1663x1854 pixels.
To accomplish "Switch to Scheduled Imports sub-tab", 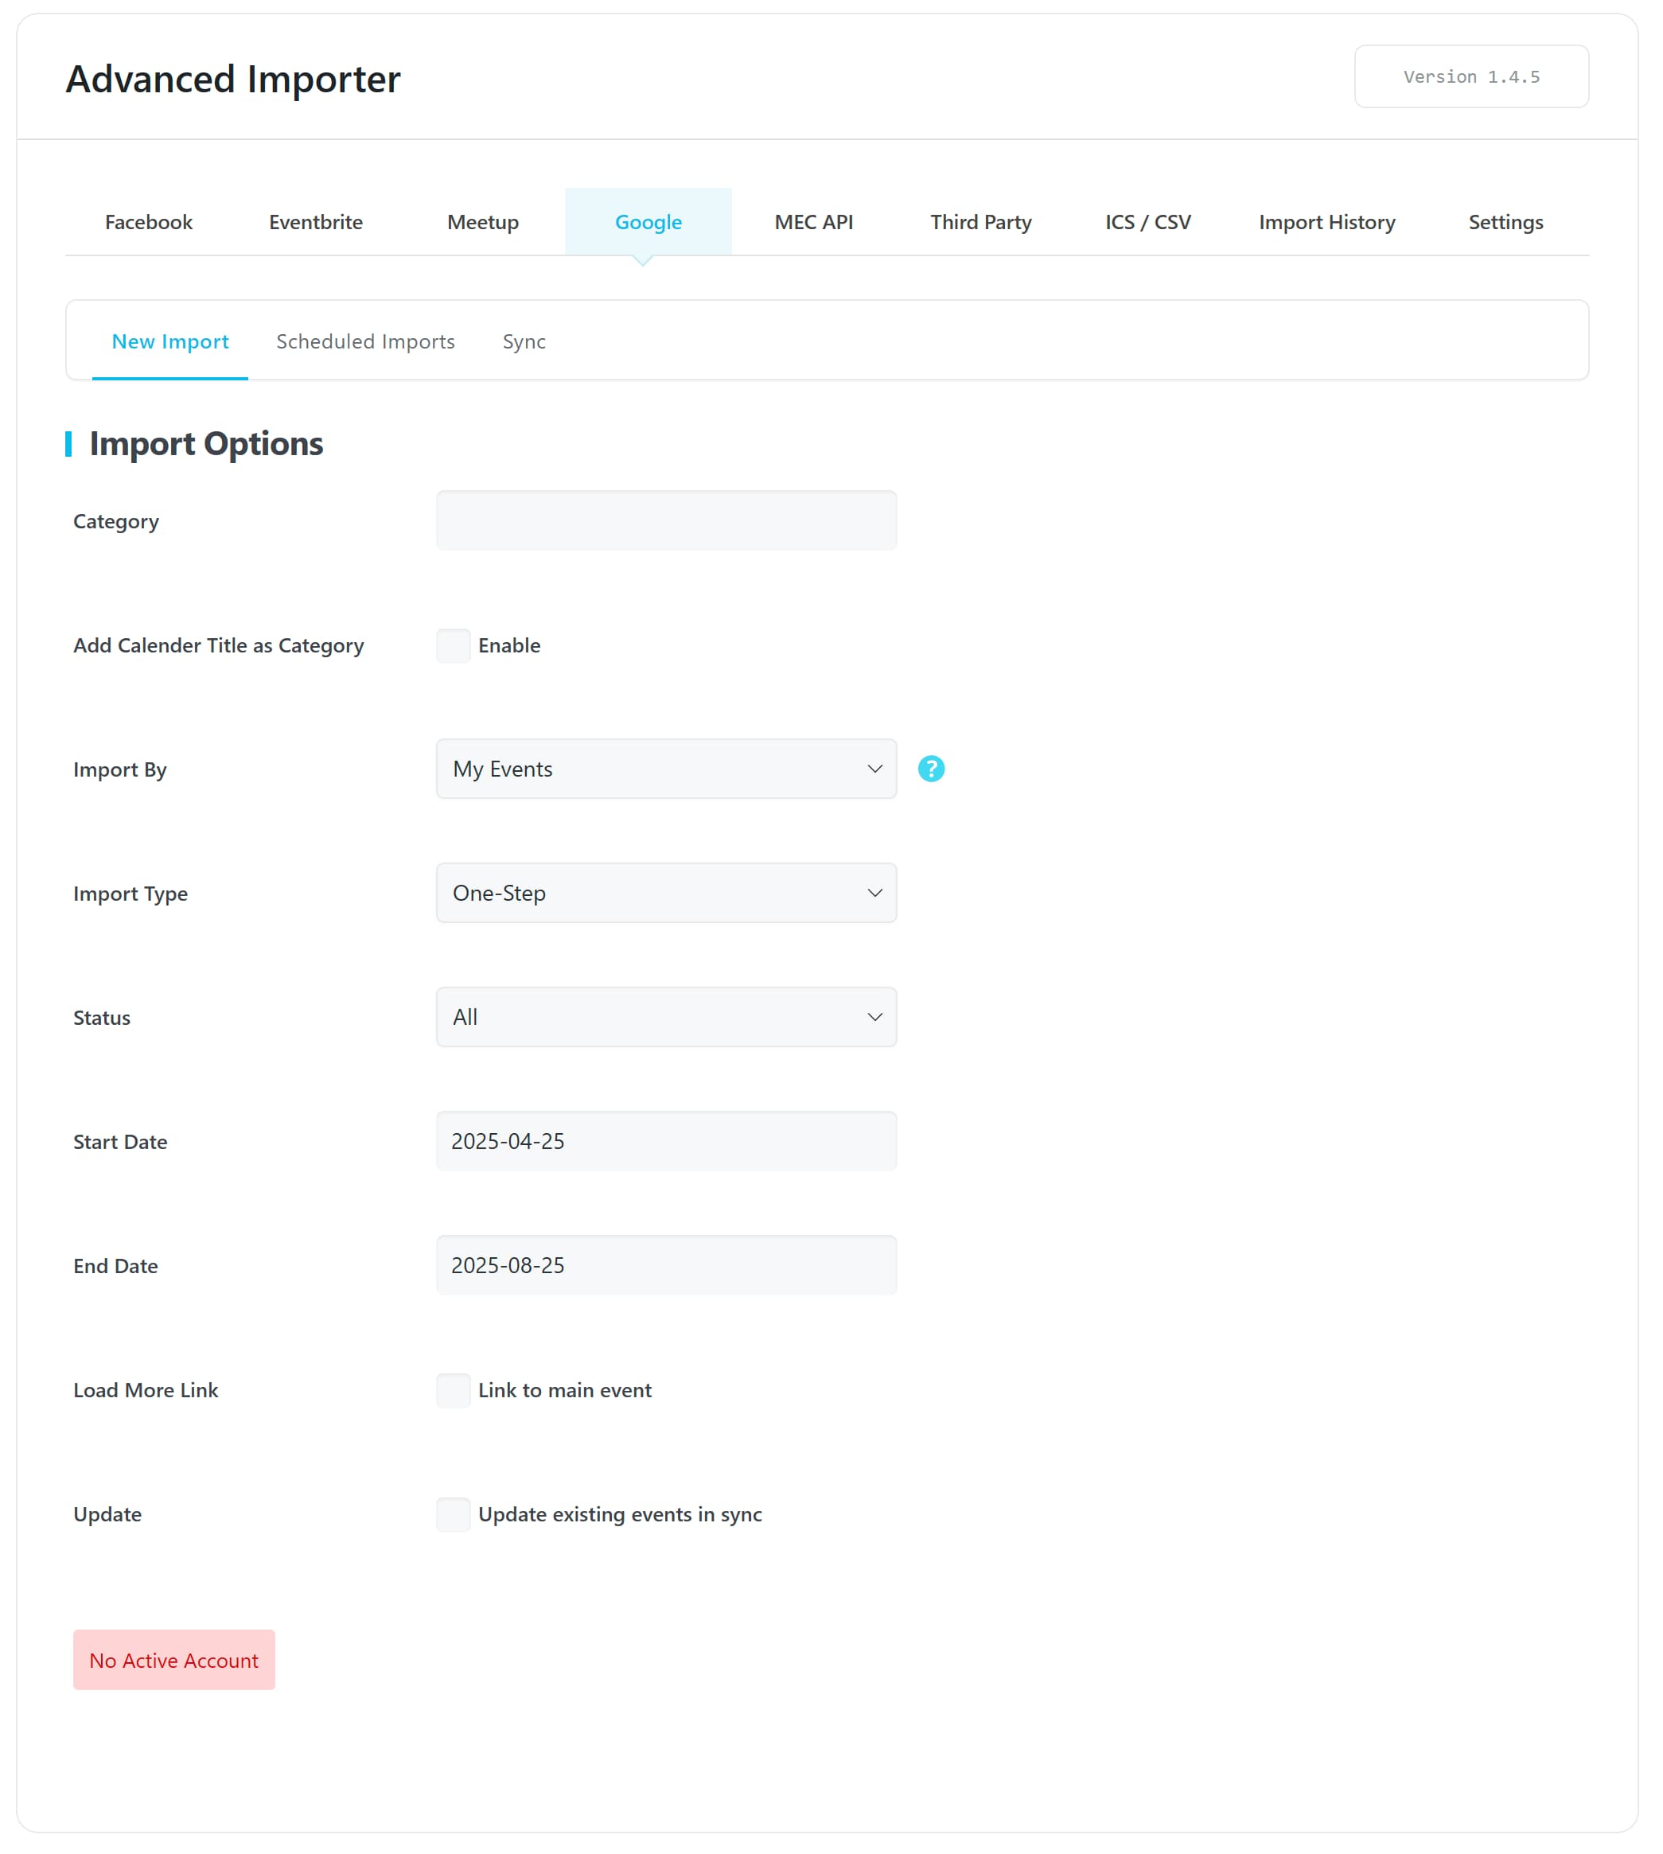I will [x=365, y=341].
